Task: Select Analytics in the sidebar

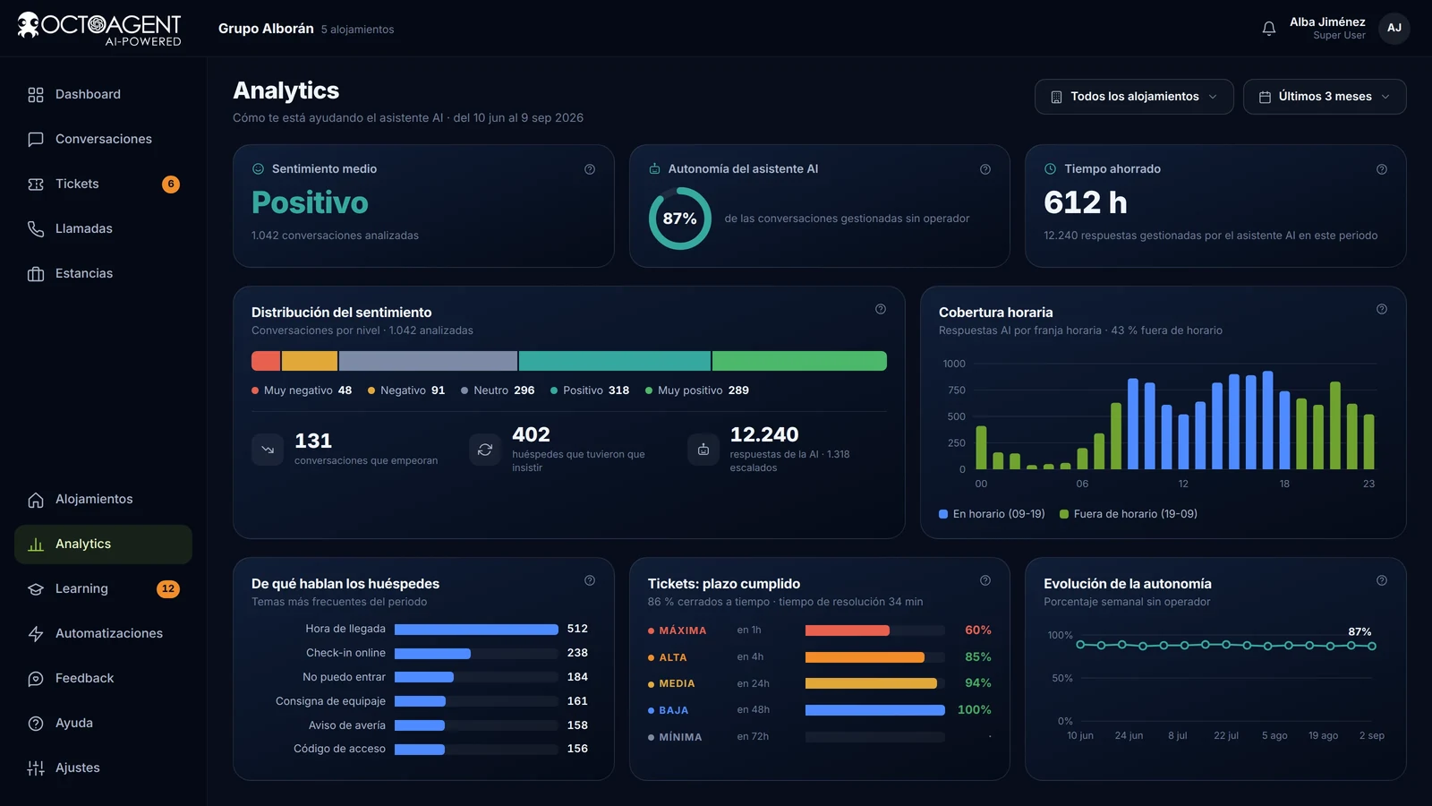Action: pos(103,544)
